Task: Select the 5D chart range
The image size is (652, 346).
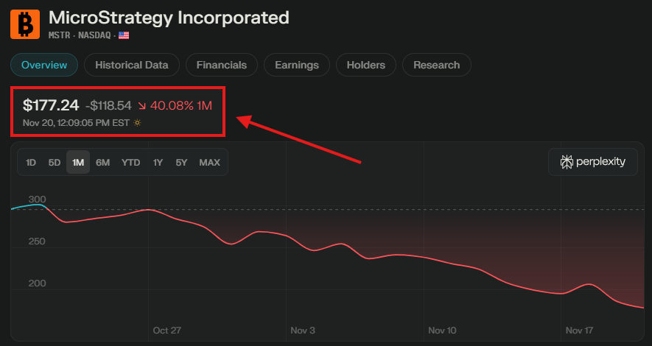Action: 55,162
